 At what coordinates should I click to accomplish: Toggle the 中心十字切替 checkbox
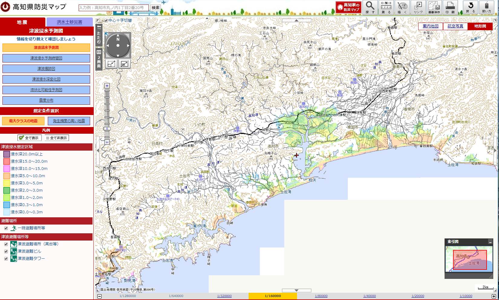pyautogui.click(x=106, y=21)
